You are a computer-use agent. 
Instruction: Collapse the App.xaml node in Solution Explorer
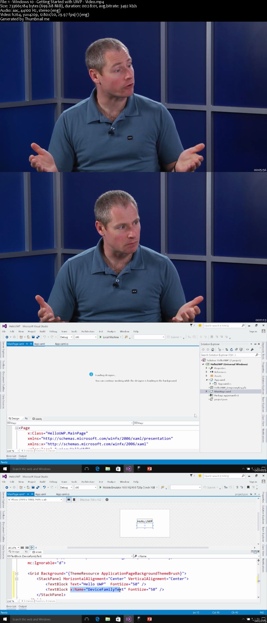[207, 380]
